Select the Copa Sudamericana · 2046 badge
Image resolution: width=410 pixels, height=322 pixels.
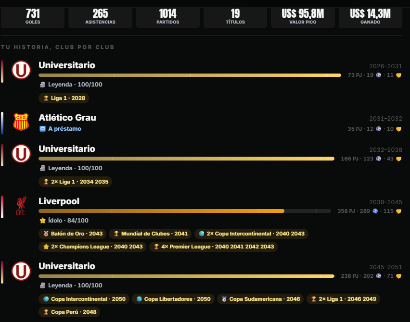(260, 299)
